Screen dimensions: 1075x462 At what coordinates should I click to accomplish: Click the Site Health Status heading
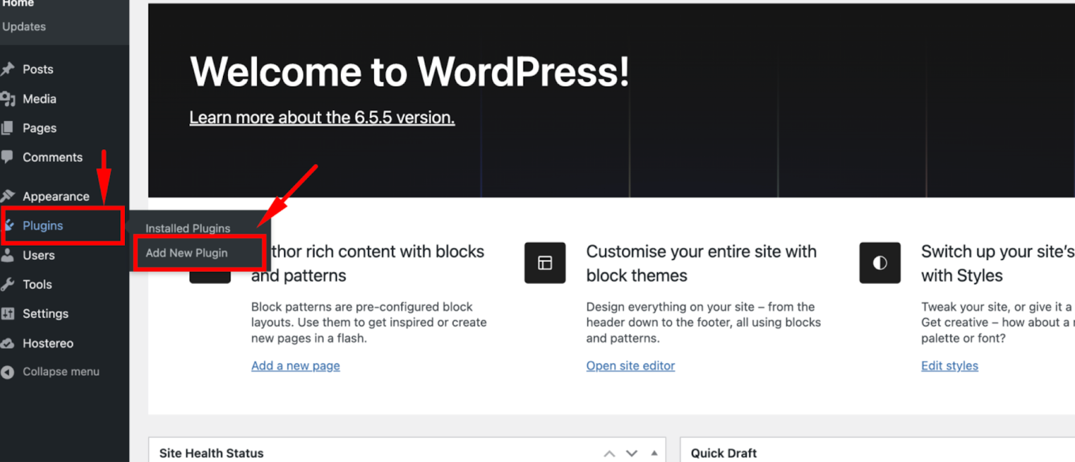[211, 453]
